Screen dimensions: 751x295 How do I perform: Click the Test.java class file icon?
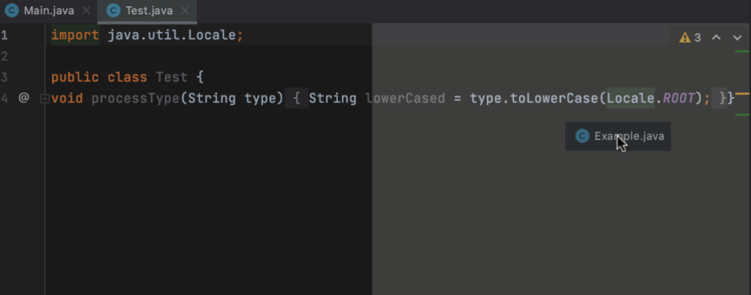click(x=113, y=11)
